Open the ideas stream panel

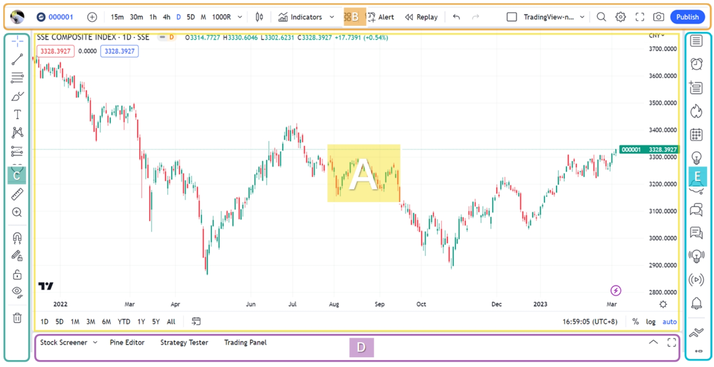[696, 256]
